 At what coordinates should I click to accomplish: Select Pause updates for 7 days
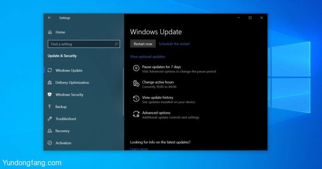[161, 67]
